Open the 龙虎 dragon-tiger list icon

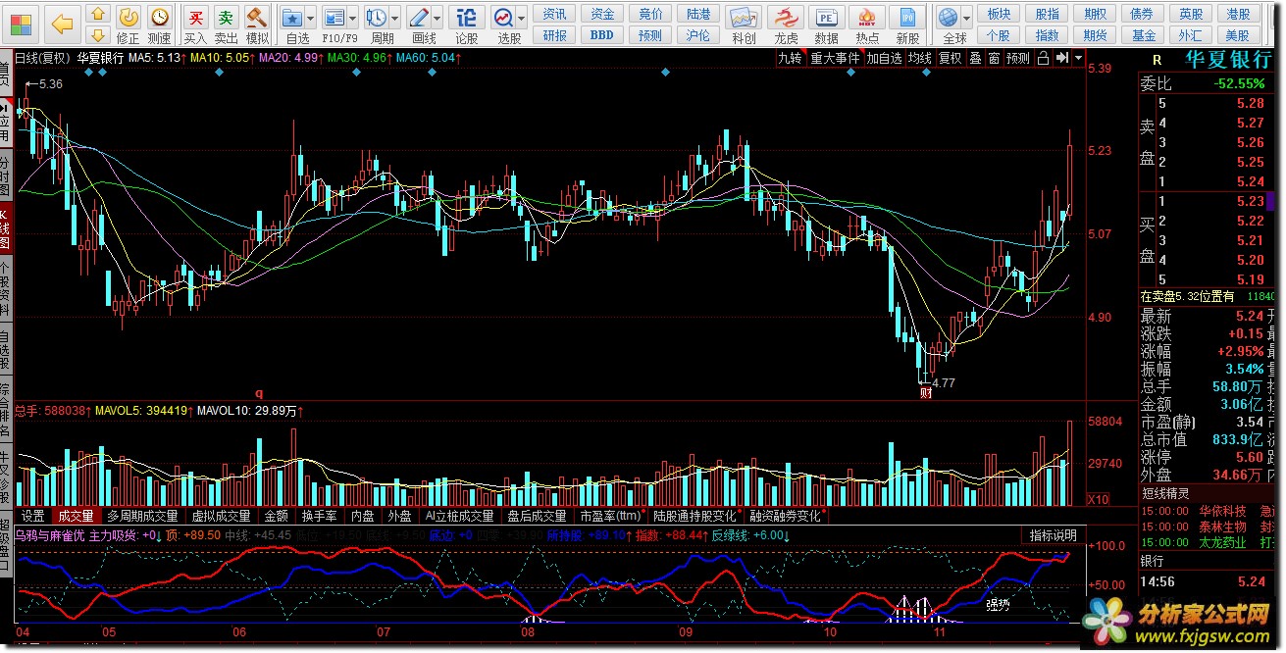tap(787, 18)
